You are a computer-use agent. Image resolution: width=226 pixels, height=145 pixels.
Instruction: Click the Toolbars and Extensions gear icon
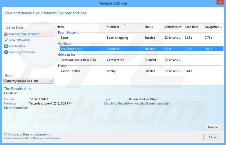6,34
